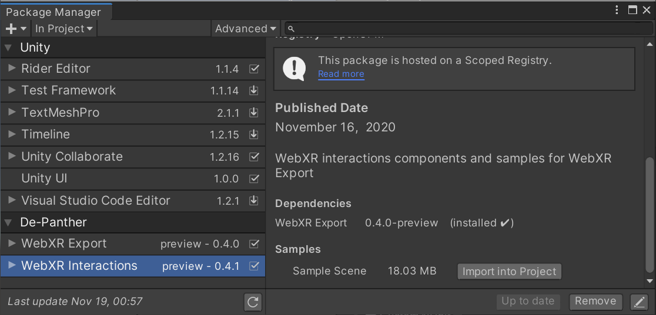Open the Advanced dropdown menu
Image resolution: width=656 pixels, height=315 pixels.
pyautogui.click(x=246, y=29)
